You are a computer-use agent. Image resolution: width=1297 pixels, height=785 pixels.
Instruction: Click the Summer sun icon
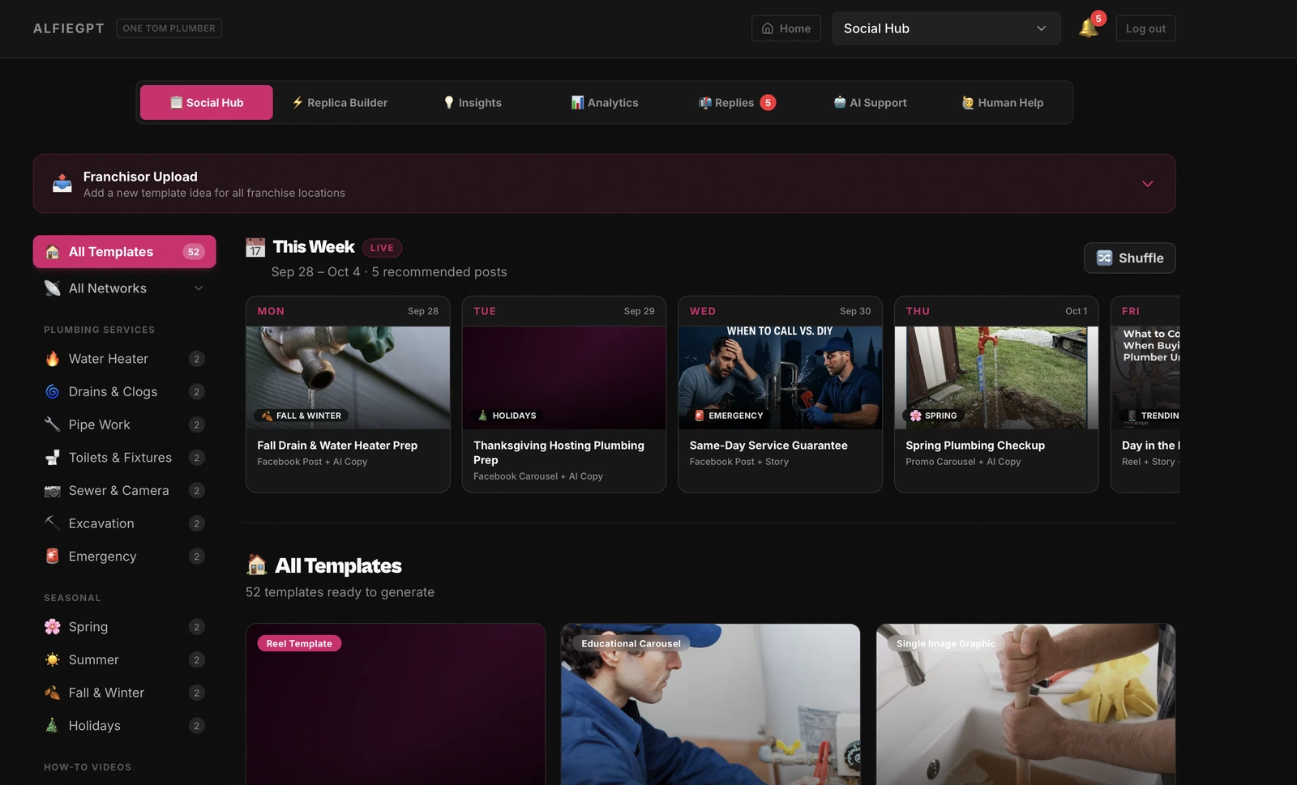click(53, 660)
